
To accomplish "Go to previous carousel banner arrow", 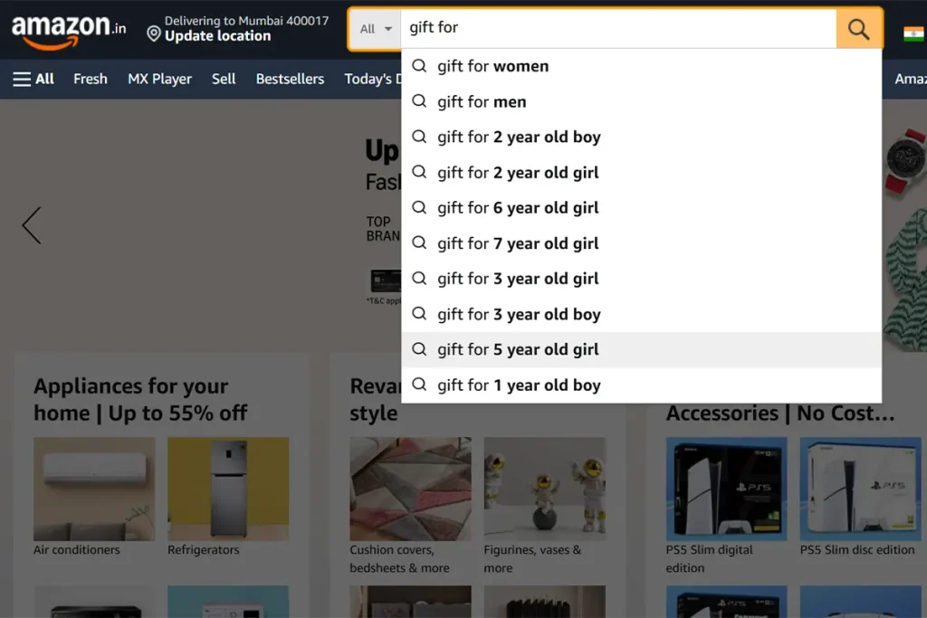I will pos(32,225).
